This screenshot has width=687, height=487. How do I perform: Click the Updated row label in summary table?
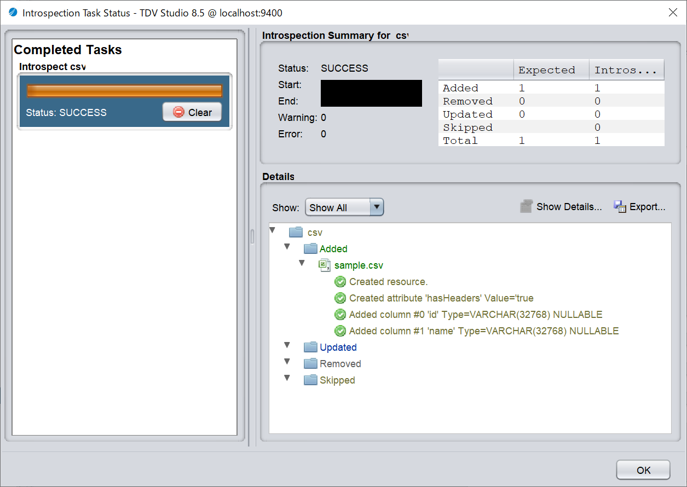(467, 114)
